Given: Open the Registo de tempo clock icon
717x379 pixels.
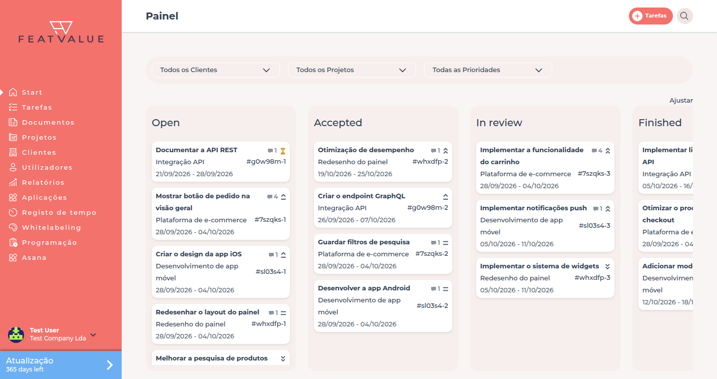Looking at the screenshot, I should (x=13, y=212).
